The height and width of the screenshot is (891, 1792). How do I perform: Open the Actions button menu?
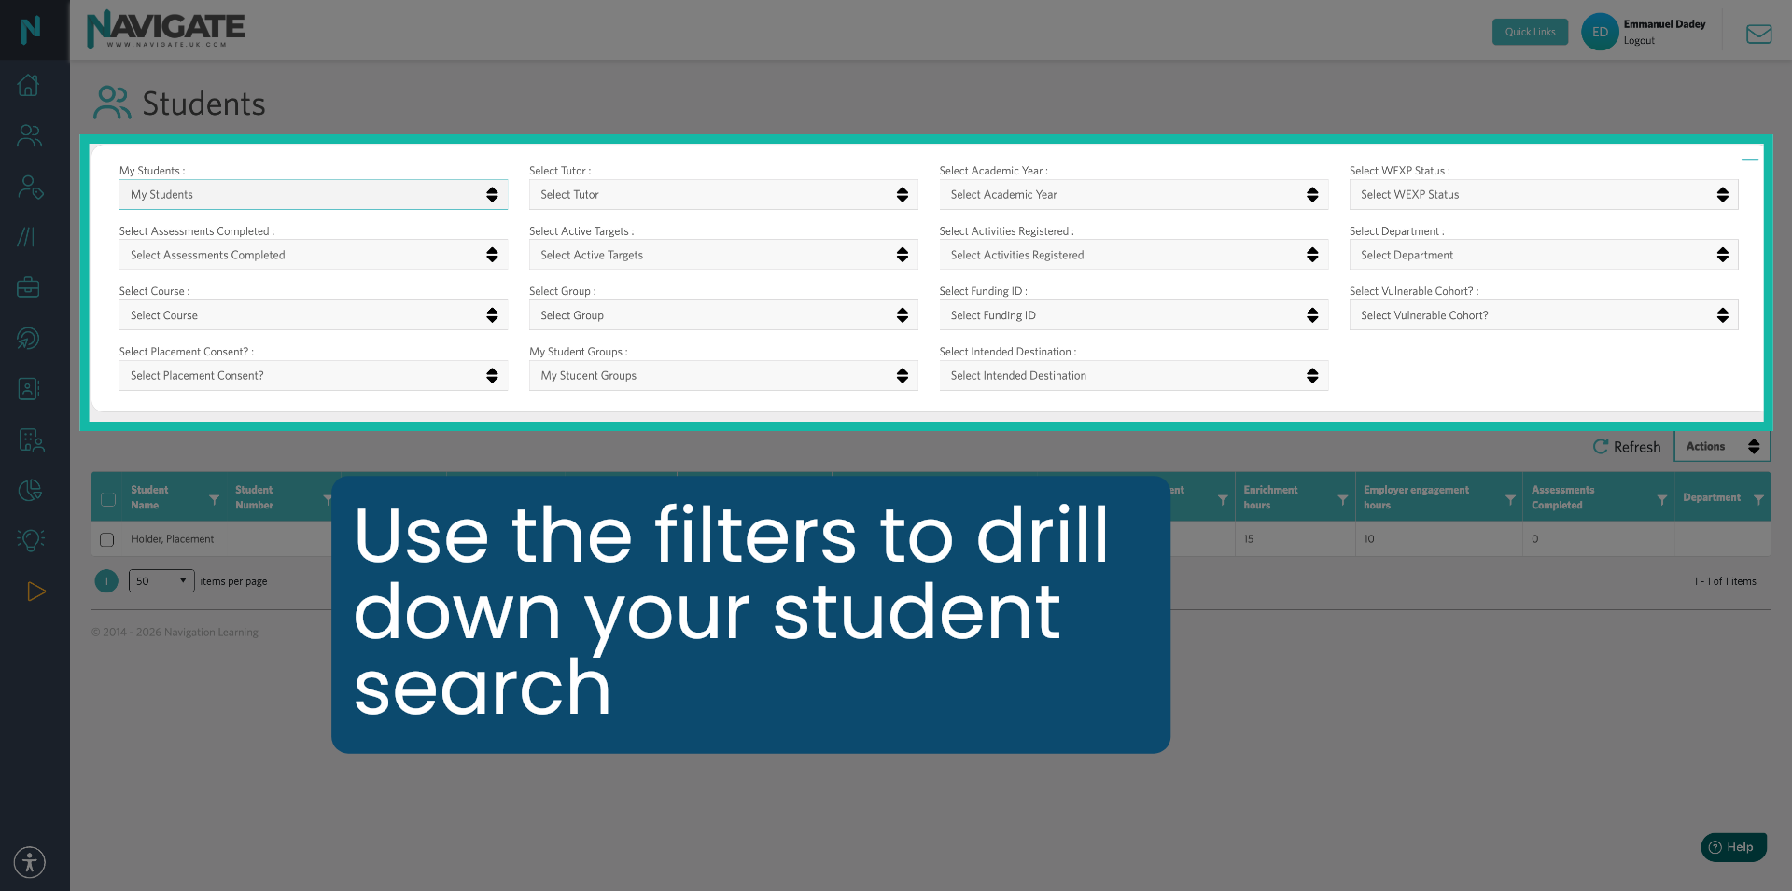coord(1720,446)
